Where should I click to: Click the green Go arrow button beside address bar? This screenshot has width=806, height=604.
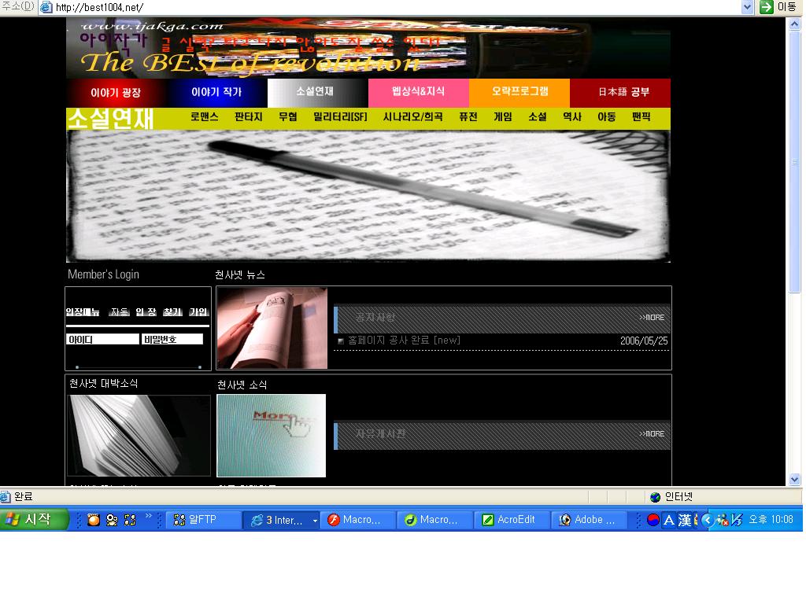click(x=766, y=7)
